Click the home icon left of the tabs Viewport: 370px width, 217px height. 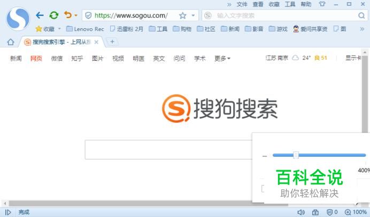click(11, 42)
